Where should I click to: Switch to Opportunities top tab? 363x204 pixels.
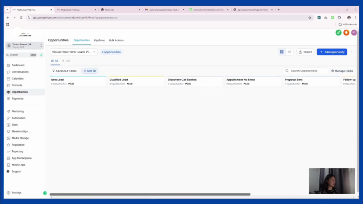coord(81,40)
